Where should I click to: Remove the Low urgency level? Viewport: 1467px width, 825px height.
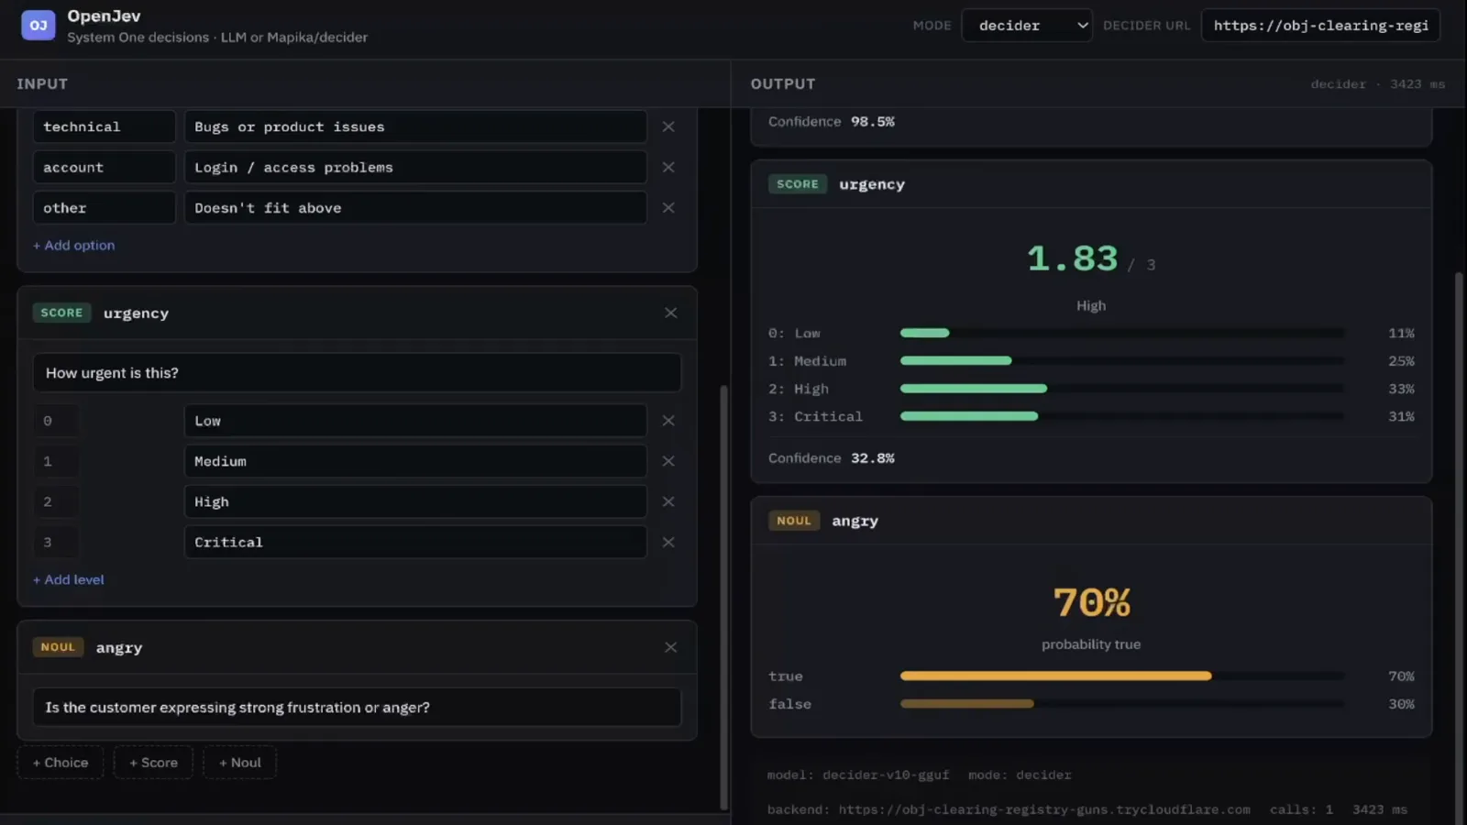click(x=668, y=421)
